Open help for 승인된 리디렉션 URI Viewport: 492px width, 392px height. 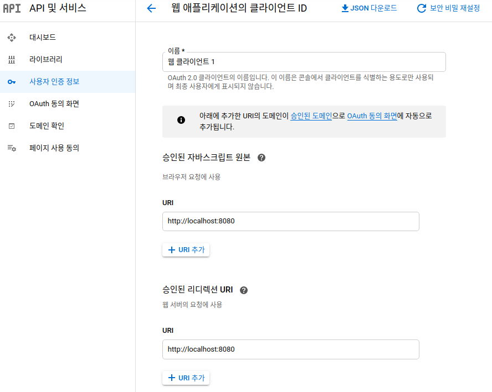(x=244, y=290)
